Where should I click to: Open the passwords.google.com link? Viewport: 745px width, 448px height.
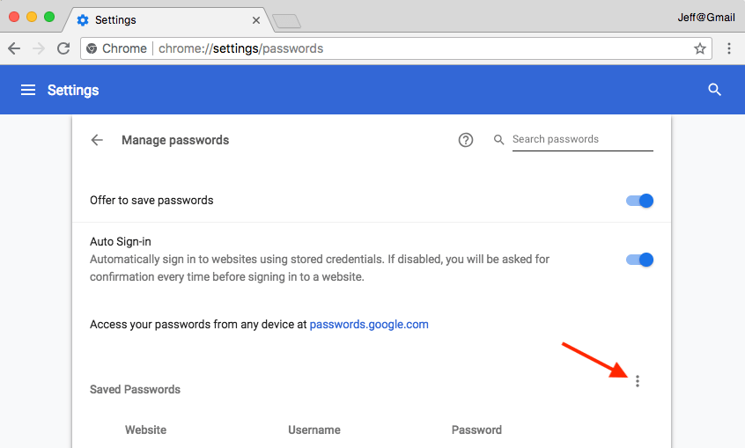pyautogui.click(x=369, y=324)
